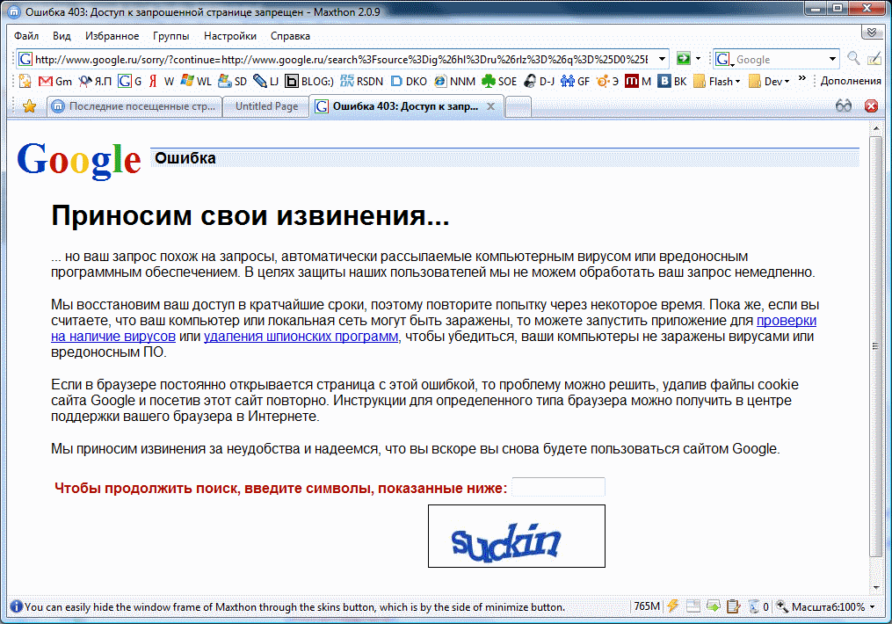This screenshot has height=624, width=892.
Task: Open the LJ paperclip bookmark
Action: pyautogui.click(x=261, y=80)
